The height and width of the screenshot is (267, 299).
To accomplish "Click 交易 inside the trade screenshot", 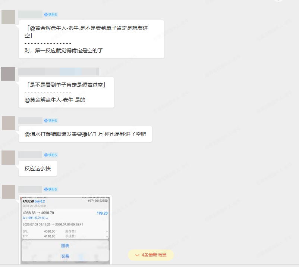I will 65,256.
